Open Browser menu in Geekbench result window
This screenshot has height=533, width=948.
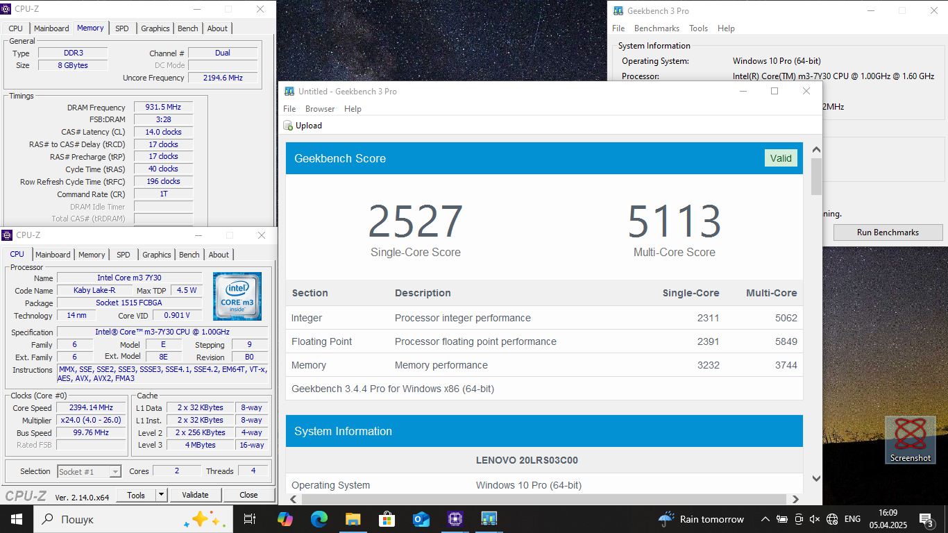coord(320,109)
